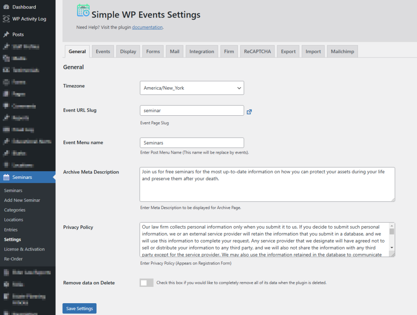Click the Archive Meta Description textarea
This screenshot has width=417, height=315.
267,184
